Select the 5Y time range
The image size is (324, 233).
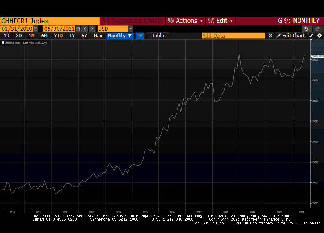point(84,36)
